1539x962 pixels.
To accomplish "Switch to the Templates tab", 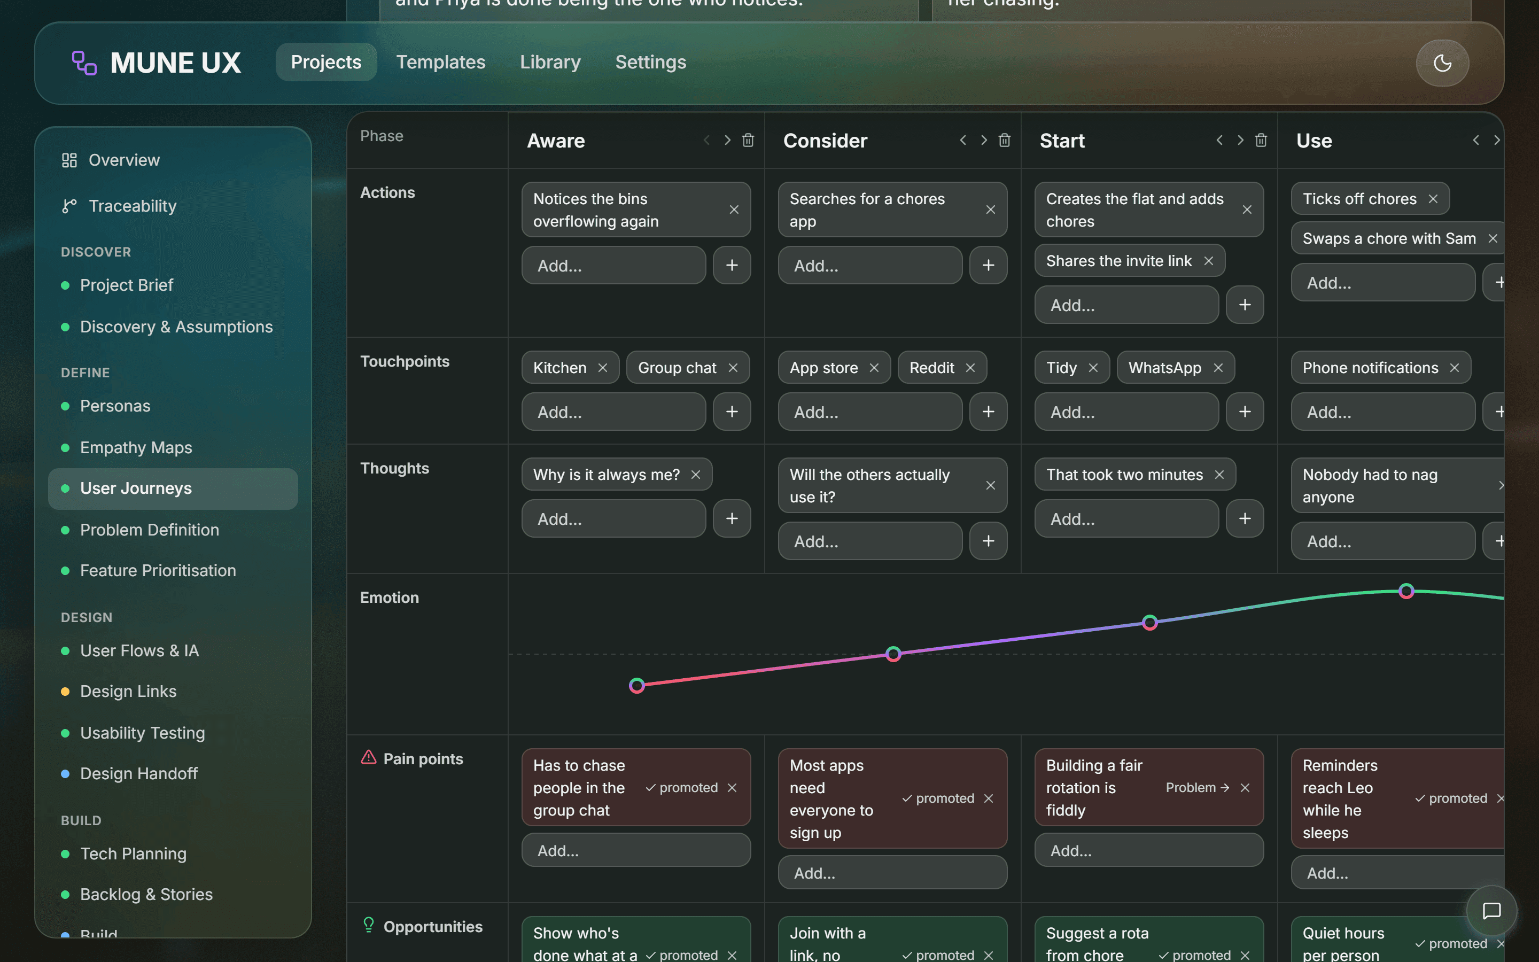I will tap(441, 61).
